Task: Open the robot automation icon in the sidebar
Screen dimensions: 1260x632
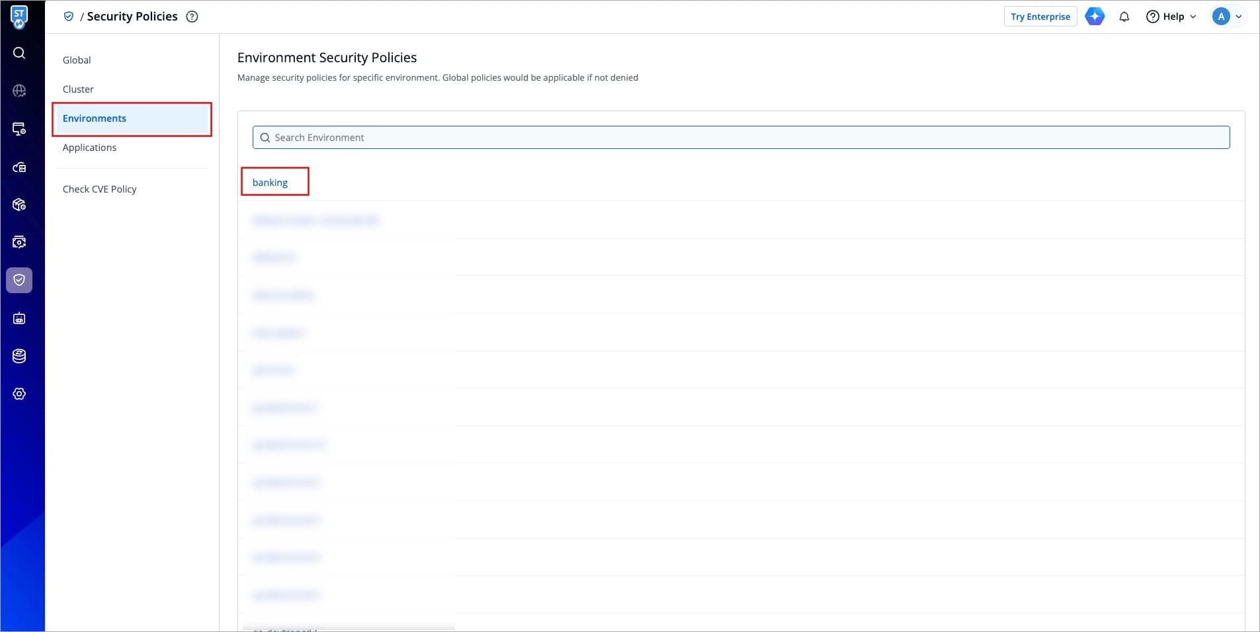Action: (19, 318)
